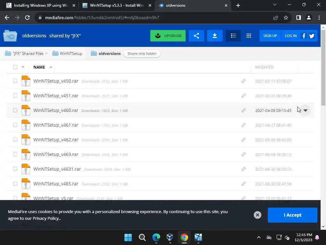Viewport: 326px width, 245px height.
Task: Dismiss cookie banner with X icon
Action: 257,215
